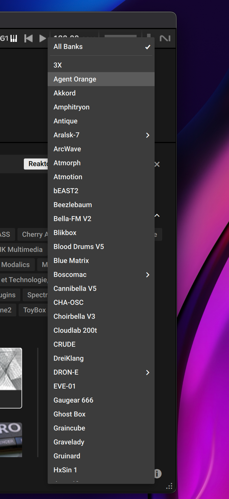
Task: Select the CHA-OSC bank
Action: click(x=101, y=302)
